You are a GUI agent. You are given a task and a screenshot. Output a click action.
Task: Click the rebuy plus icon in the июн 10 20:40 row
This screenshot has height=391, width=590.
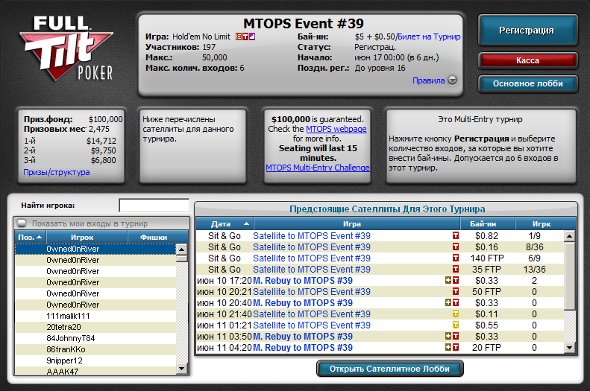[448, 302]
